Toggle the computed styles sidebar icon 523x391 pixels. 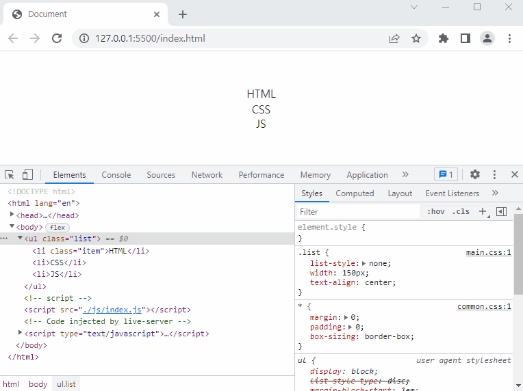501,211
